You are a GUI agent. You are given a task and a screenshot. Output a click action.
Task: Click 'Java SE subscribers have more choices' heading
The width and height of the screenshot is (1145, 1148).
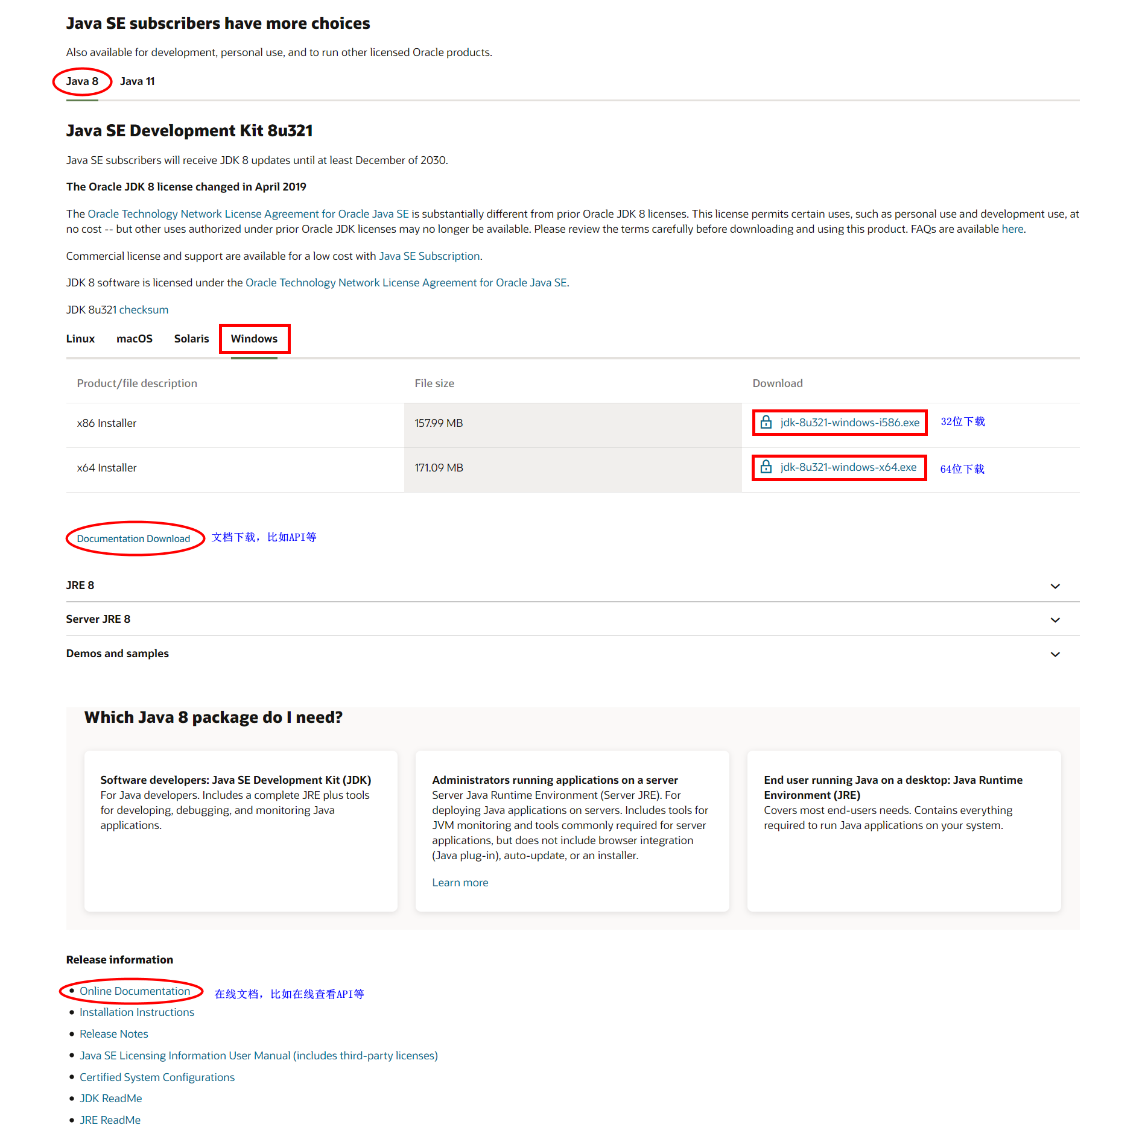tap(218, 24)
